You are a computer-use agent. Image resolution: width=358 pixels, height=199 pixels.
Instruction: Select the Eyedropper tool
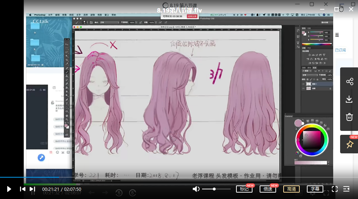click(67, 64)
